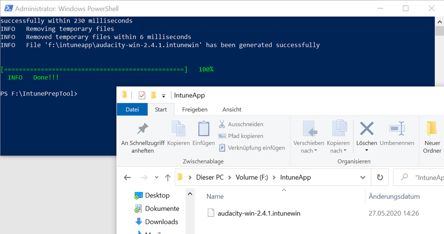Click the Ausschneiden scissors icon
Viewport: 444px width, 234px height.
(x=222, y=124)
